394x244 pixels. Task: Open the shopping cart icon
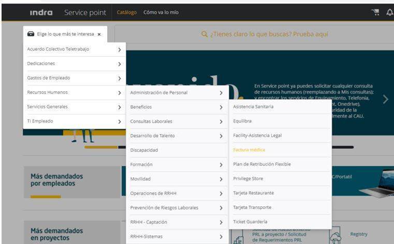(375, 12)
